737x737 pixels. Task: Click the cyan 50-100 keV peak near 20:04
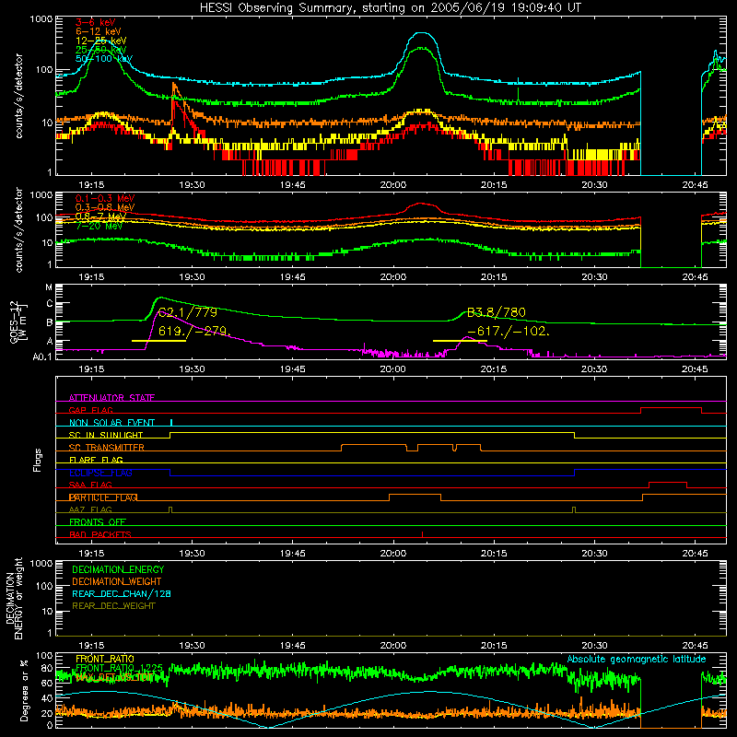click(421, 33)
